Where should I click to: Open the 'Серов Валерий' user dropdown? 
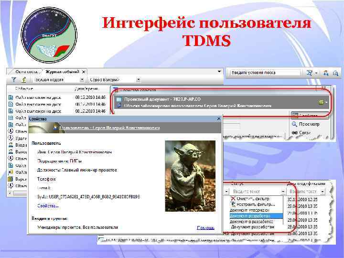pos(139,80)
